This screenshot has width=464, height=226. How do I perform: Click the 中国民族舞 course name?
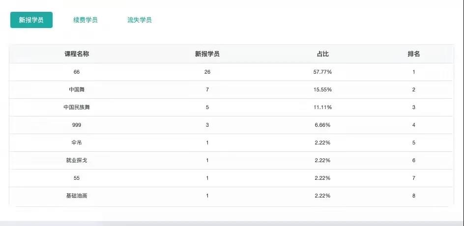pos(77,108)
